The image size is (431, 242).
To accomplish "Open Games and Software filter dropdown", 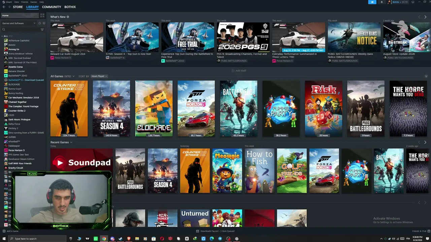I will pos(19,23).
